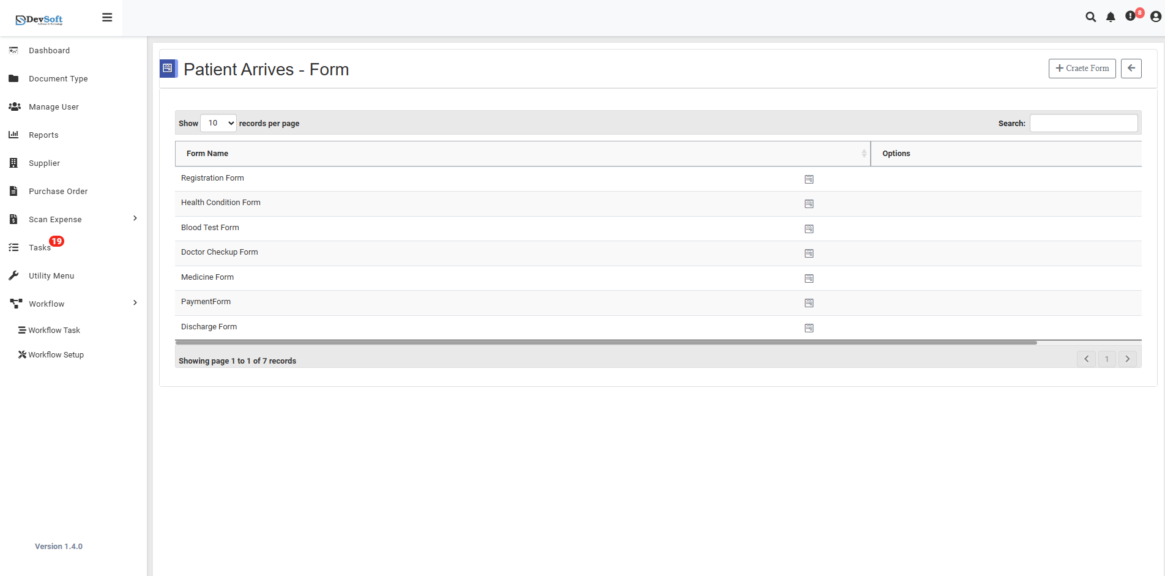This screenshot has height=576, width=1165.
Task: Click the back arrow button near Create Form
Action: (1131, 68)
